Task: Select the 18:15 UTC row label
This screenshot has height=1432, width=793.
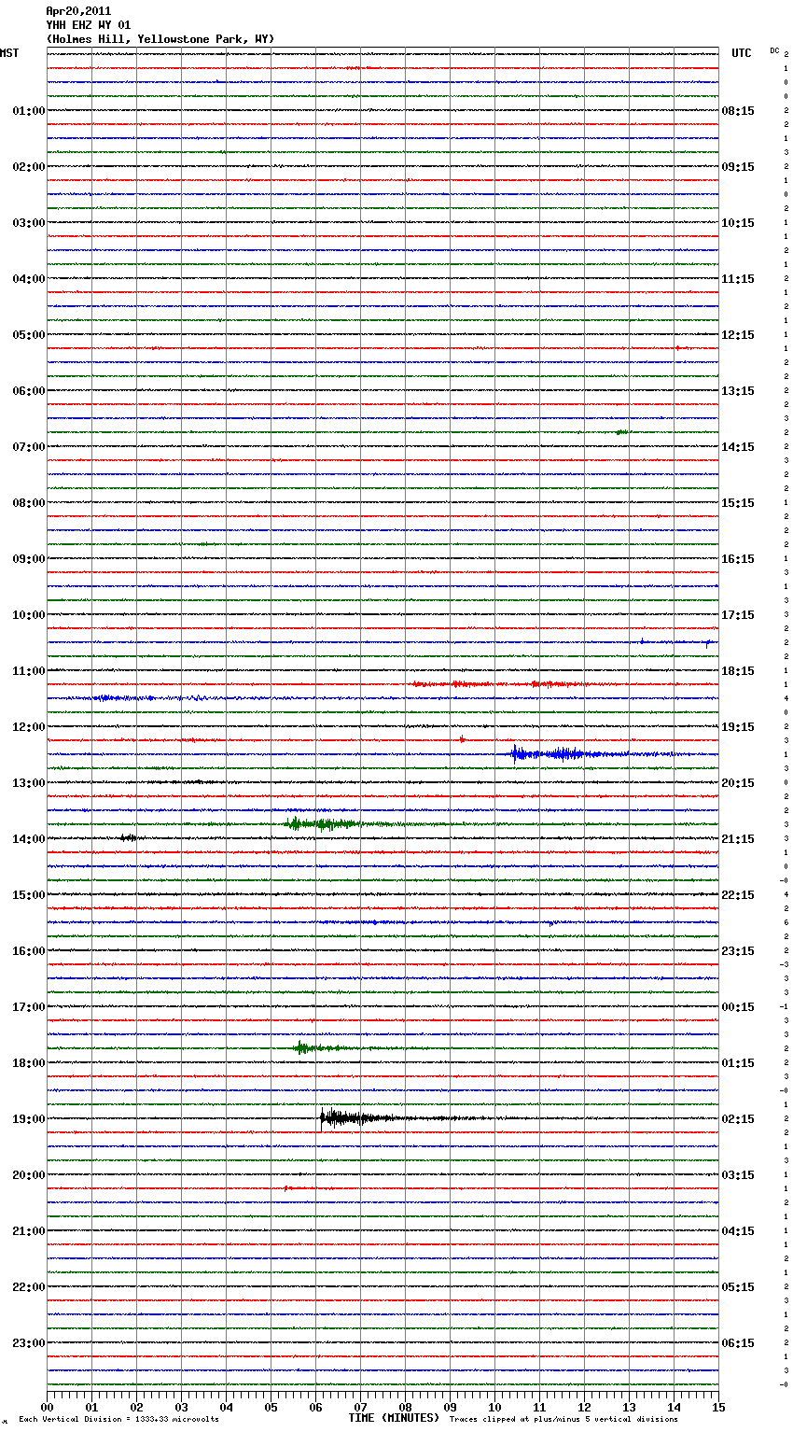Action: (738, 671)
